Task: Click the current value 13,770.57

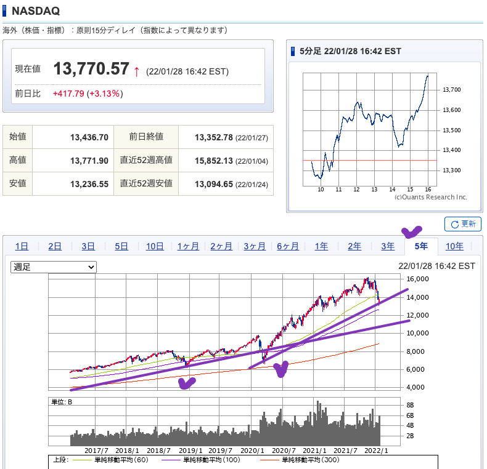Action: pyautogui.click(x=91, y=68)
